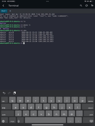Tap the redo arrow above the keyboard
This screenshot has width=95, height=126.
pos(9,93)
